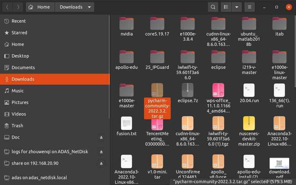This screenshot has width=296, height=185.
Task: Open Pictures in the sidebar
Action: click(55, 102)
